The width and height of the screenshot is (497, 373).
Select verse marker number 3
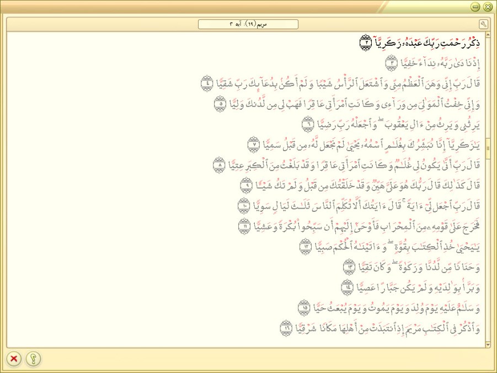(x=392, y=63)
